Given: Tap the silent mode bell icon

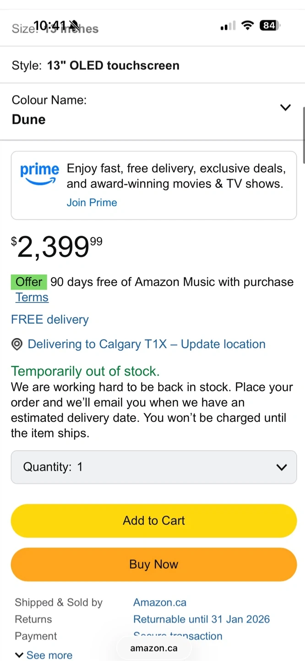Looking at the screenshot, I should 73,25.
